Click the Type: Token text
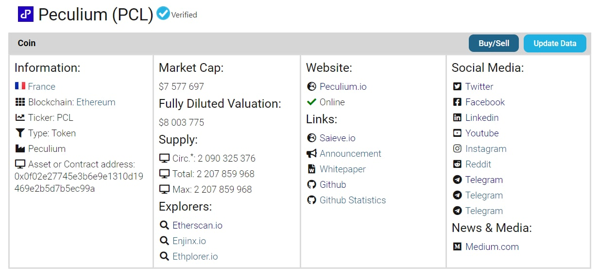This screenshot has width=599, height=279. 52,133
